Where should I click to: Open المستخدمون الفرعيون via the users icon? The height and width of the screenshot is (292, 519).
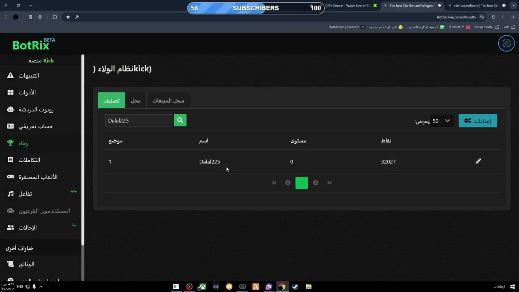[11, 210]
